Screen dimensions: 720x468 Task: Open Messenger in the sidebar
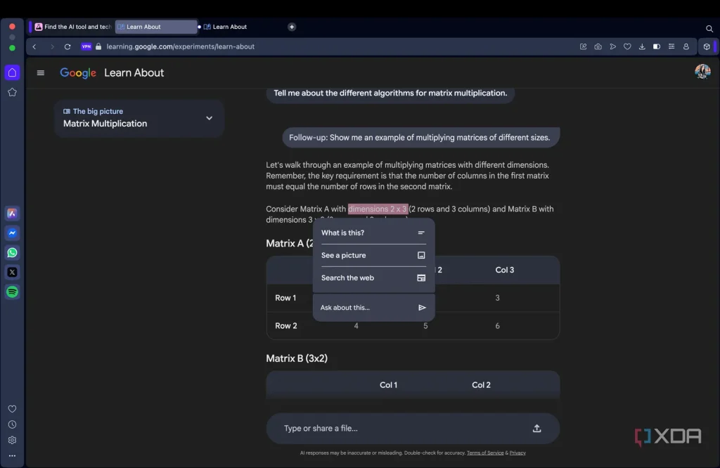pos(13,233)
